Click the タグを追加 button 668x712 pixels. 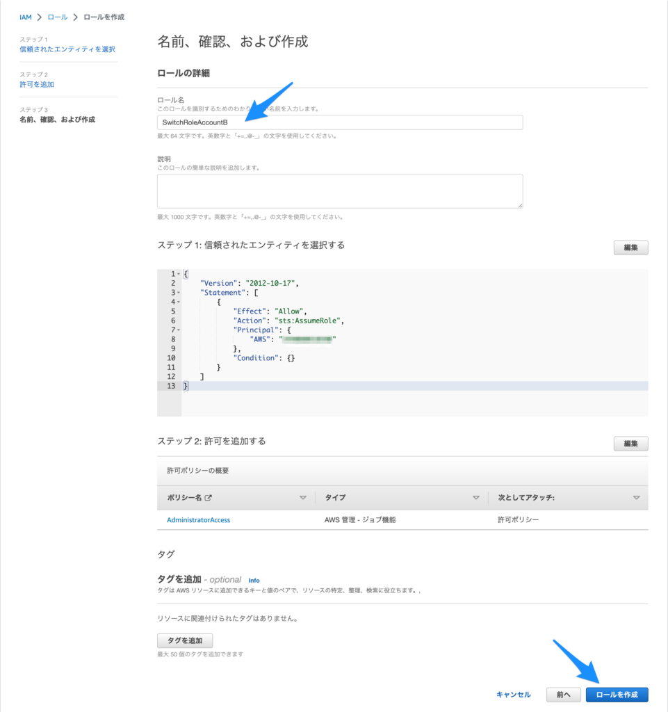[x=184, y=640]
